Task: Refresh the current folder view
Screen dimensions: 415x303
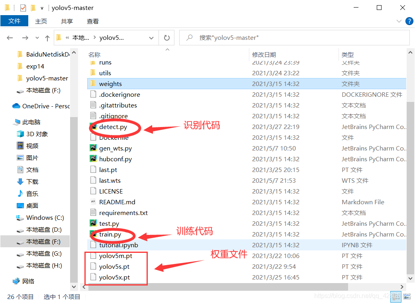Action: (x=167, y=38)
